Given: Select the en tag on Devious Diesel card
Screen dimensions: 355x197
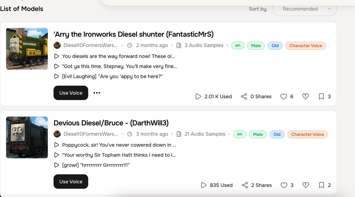Looking at the screenshot, I should click(x=240, y=134).
